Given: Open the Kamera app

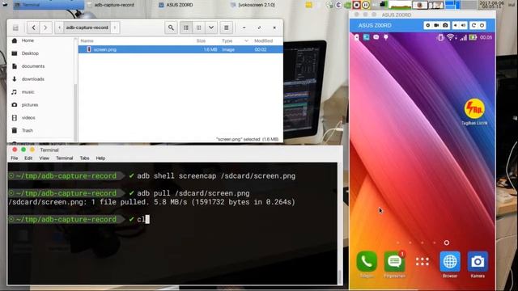Looking at the screenshot, I should [x=478, y=264].
